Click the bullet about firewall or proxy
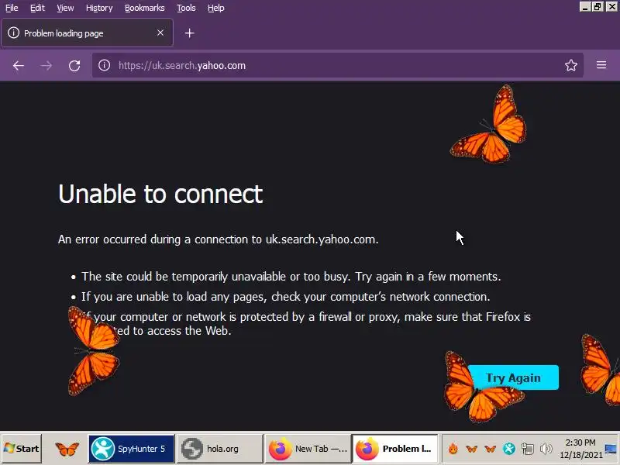The image size is (620, 465). 306,323
